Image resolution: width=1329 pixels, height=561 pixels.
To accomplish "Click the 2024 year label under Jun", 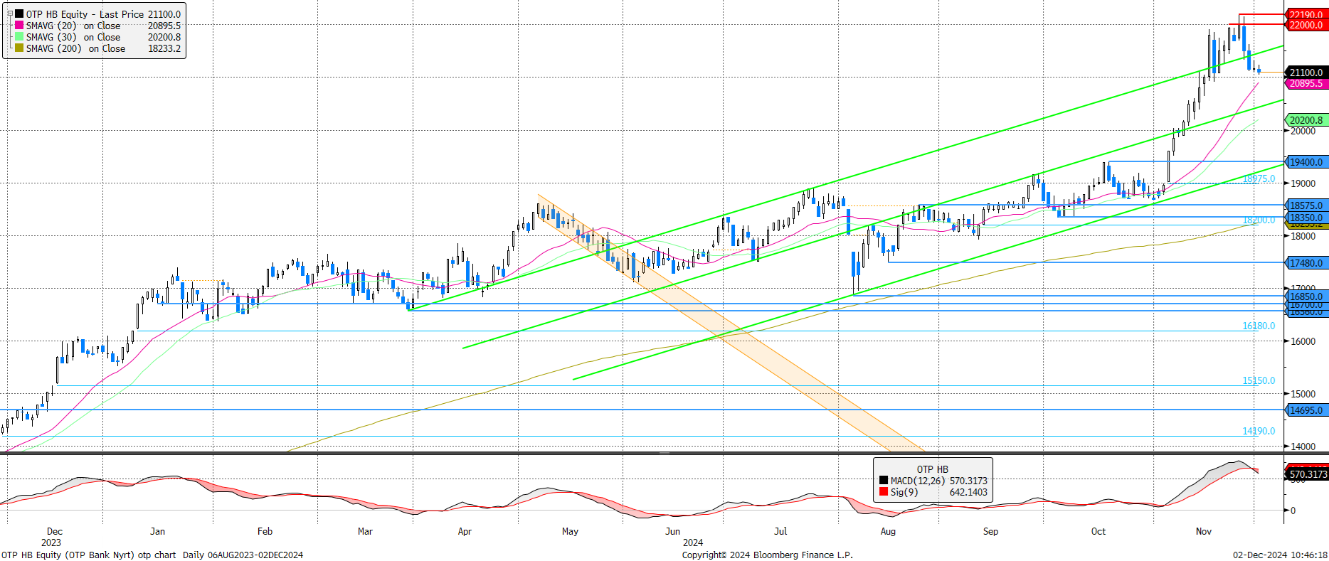I will coord(693,543).
